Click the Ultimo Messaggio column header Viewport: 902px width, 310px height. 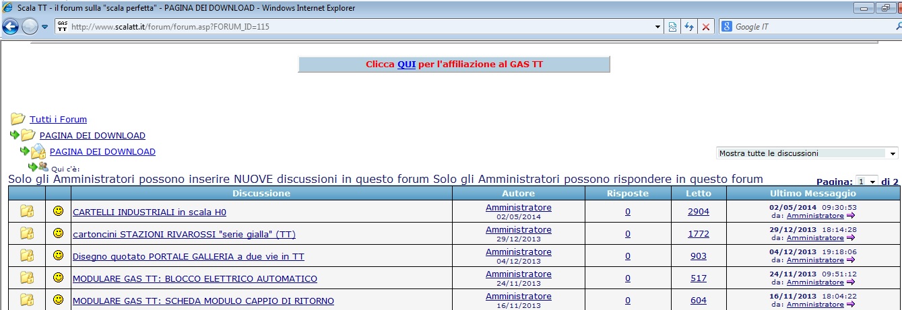click(812, 193)
